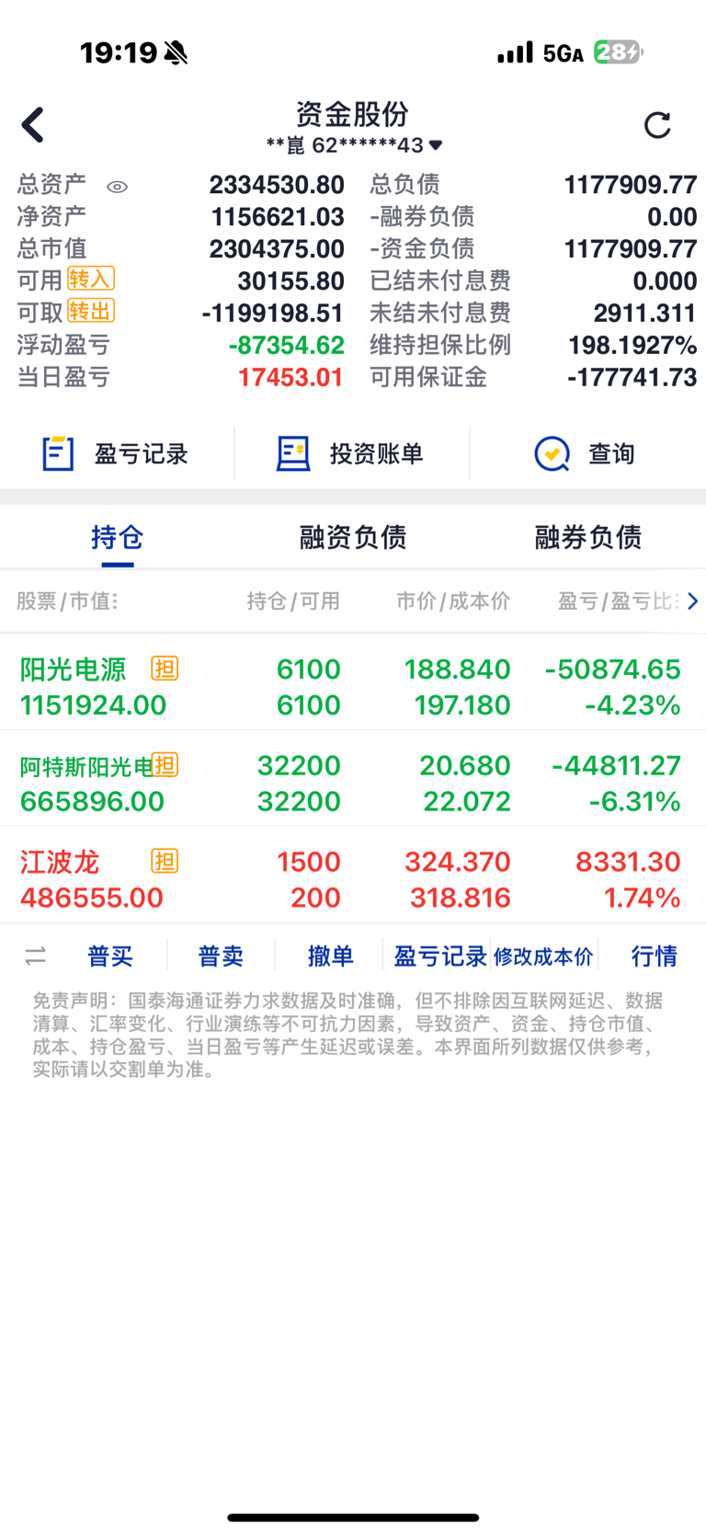This screenshot has width=706, height=1535.
Task: Tap the silent bell icon in status bar
Action: coord(176,53)
